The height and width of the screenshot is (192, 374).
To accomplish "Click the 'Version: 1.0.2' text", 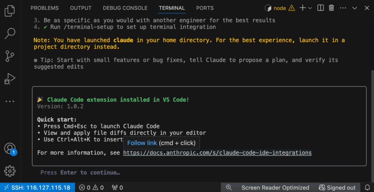I will coord(60,106).
